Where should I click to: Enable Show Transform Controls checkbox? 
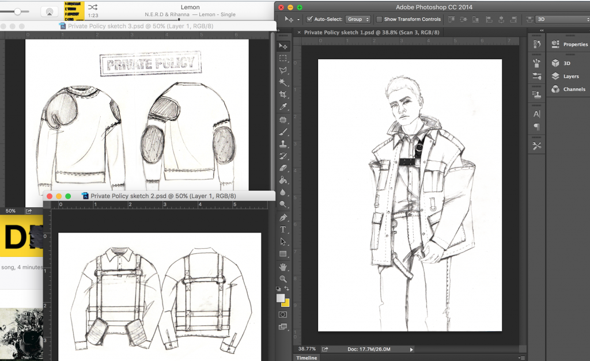[x=379, y=19]
